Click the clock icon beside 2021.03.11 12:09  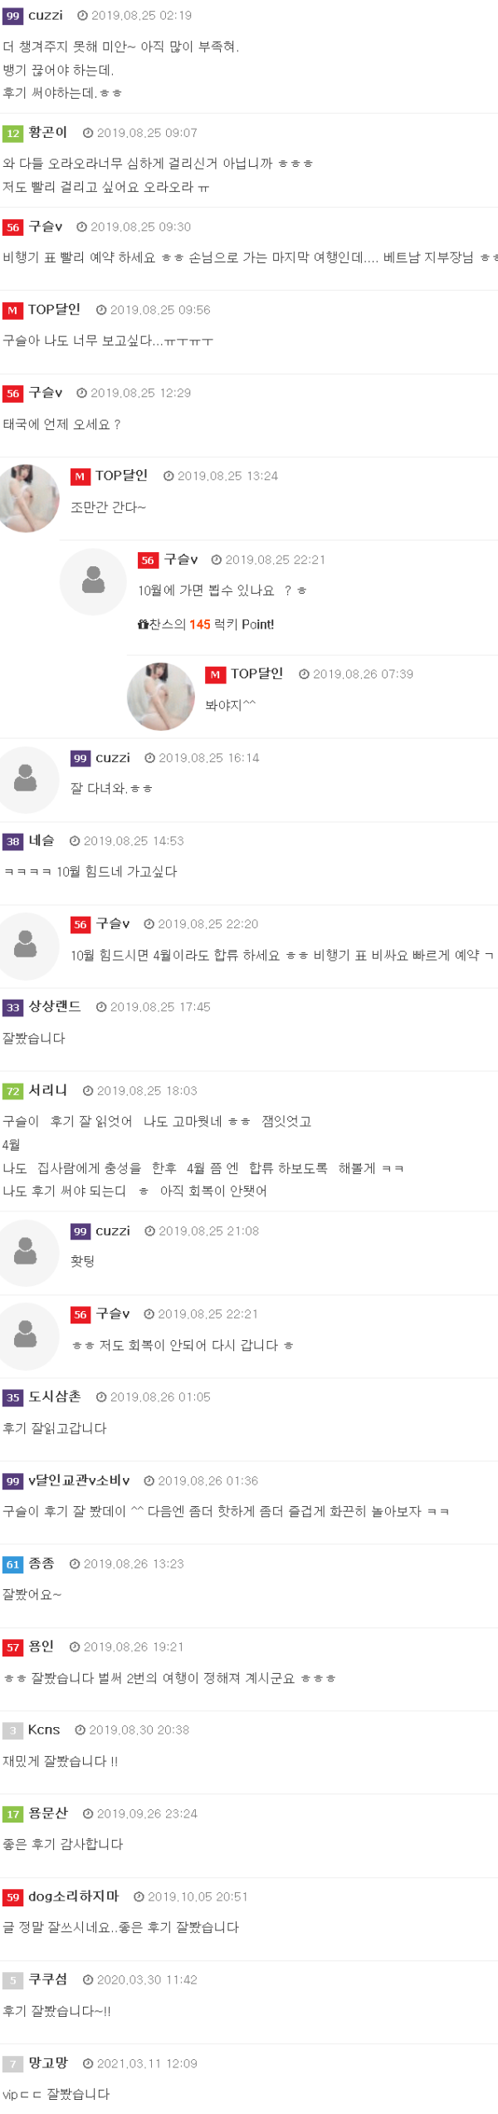[88, 2063]
